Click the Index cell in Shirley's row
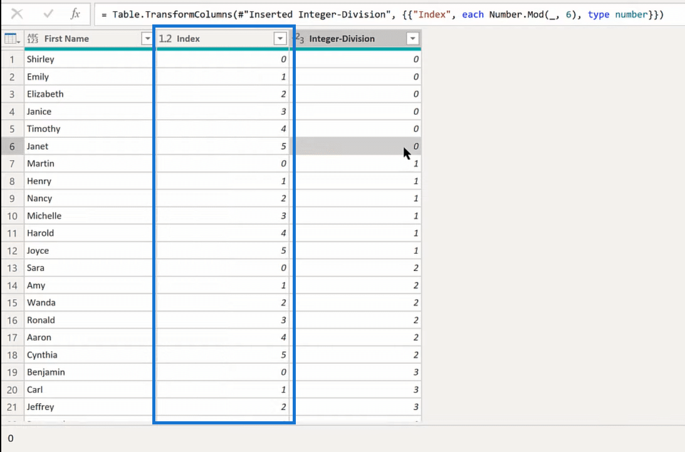 [223, 60]
